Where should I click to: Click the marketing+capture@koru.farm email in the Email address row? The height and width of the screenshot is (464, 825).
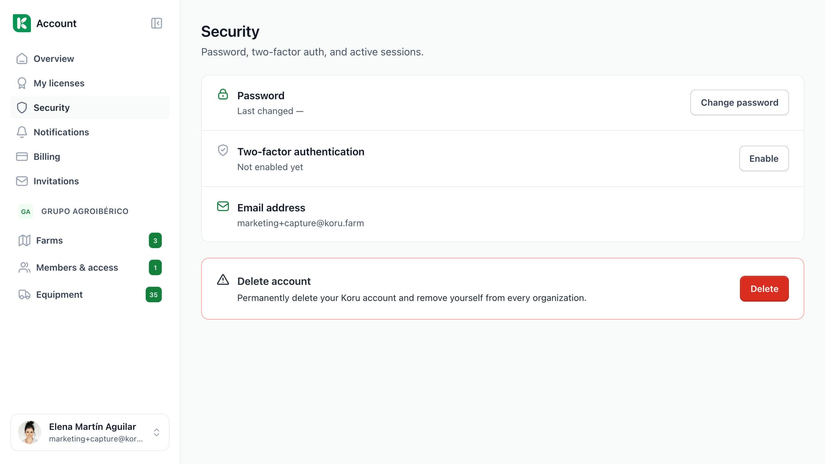point(300,223)
